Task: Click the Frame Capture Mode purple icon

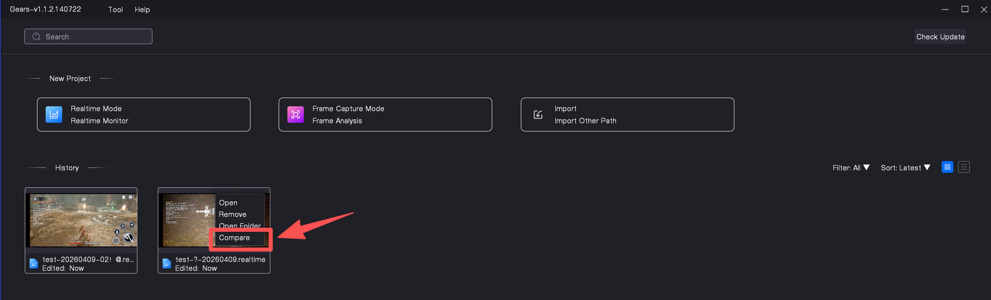Action: (x=296, y=114)
